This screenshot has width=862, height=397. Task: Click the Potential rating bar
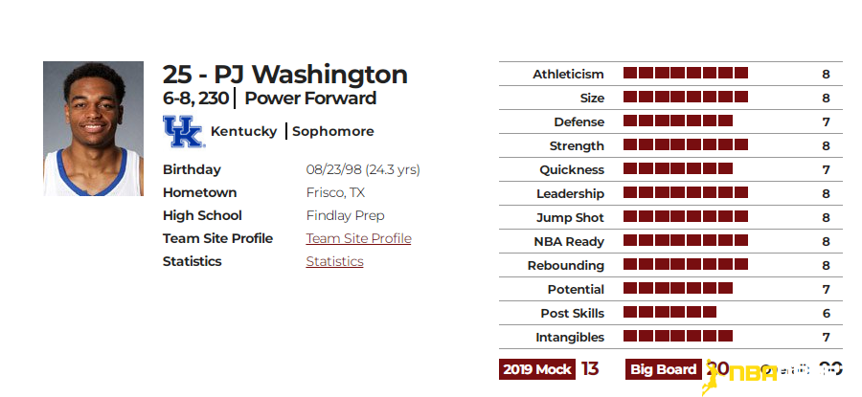pos(678,288)
